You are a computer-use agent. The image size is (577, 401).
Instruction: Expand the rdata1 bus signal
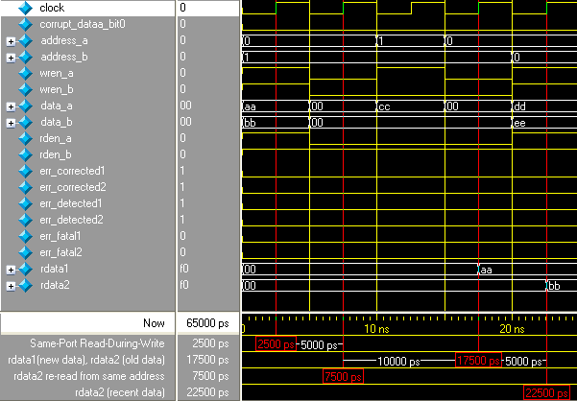pyautogui.click(x=11, y=270)
